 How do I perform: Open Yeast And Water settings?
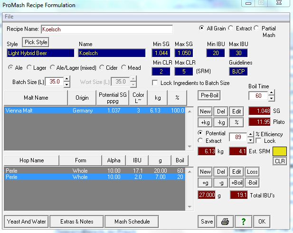[x=27, y=221]
